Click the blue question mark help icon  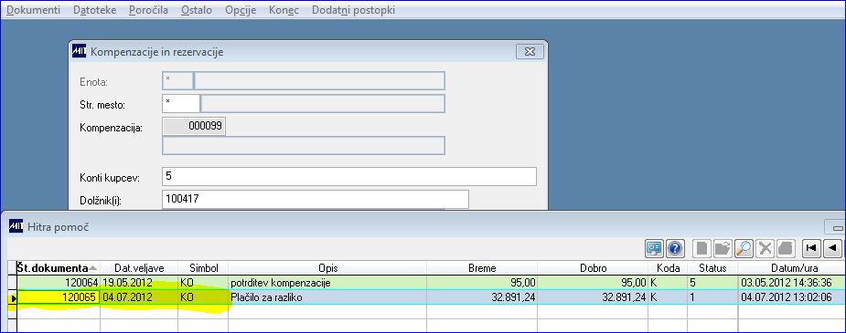coord(675,248)
